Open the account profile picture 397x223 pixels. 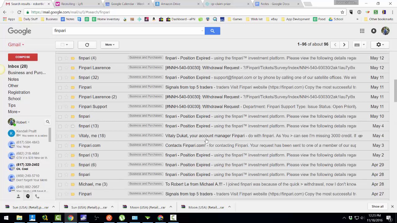(385, 31)
